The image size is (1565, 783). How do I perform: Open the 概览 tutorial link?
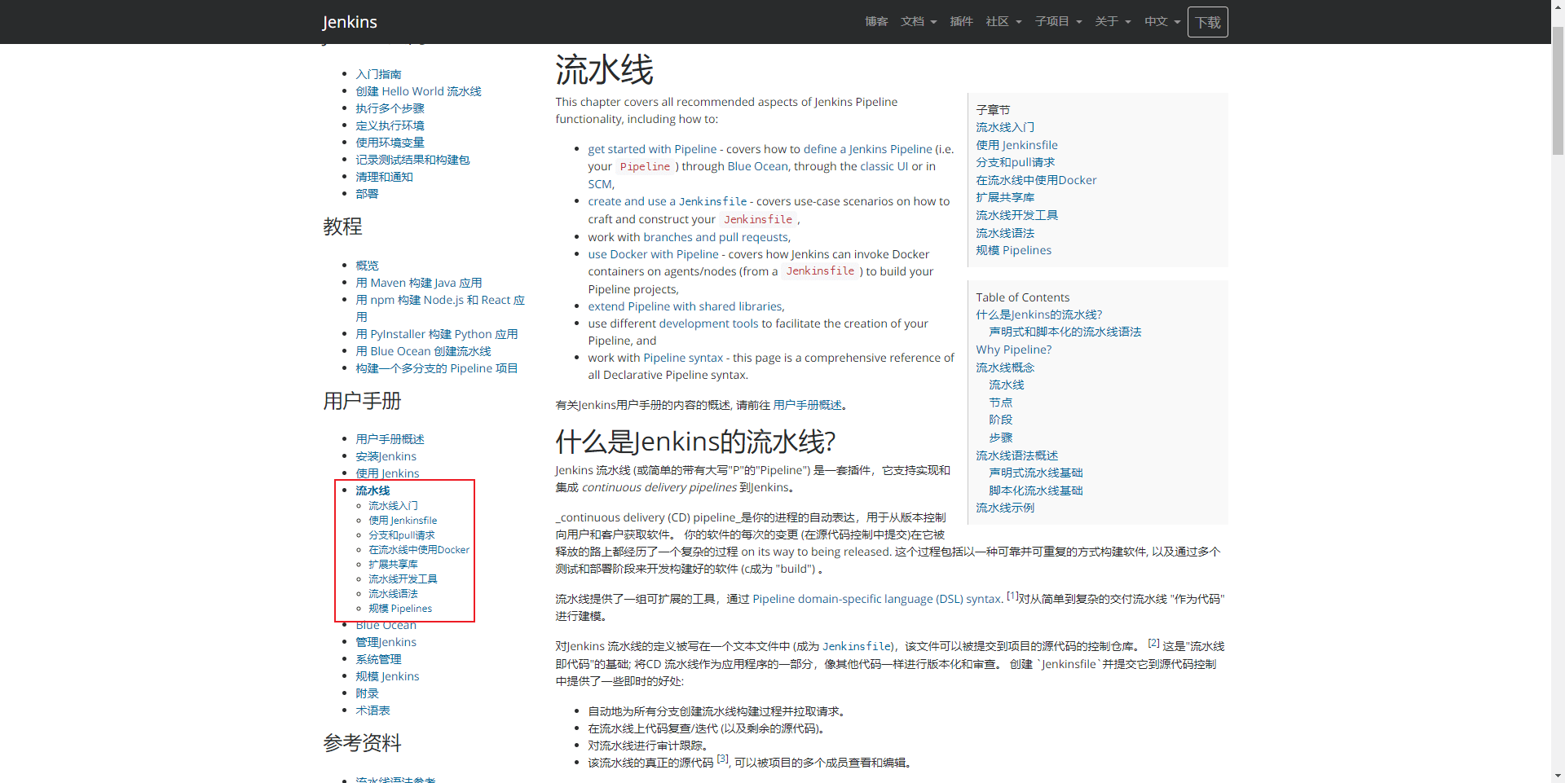pos(367,266)
